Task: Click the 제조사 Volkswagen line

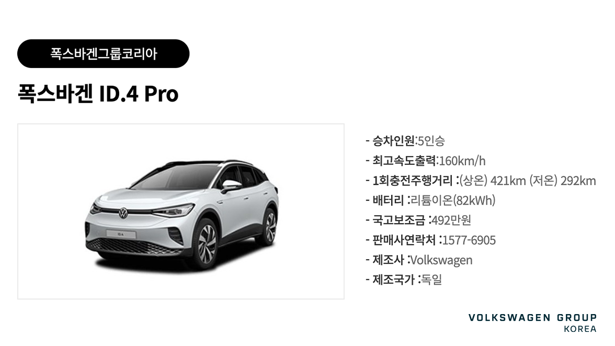Action: (x=419, y=260)
